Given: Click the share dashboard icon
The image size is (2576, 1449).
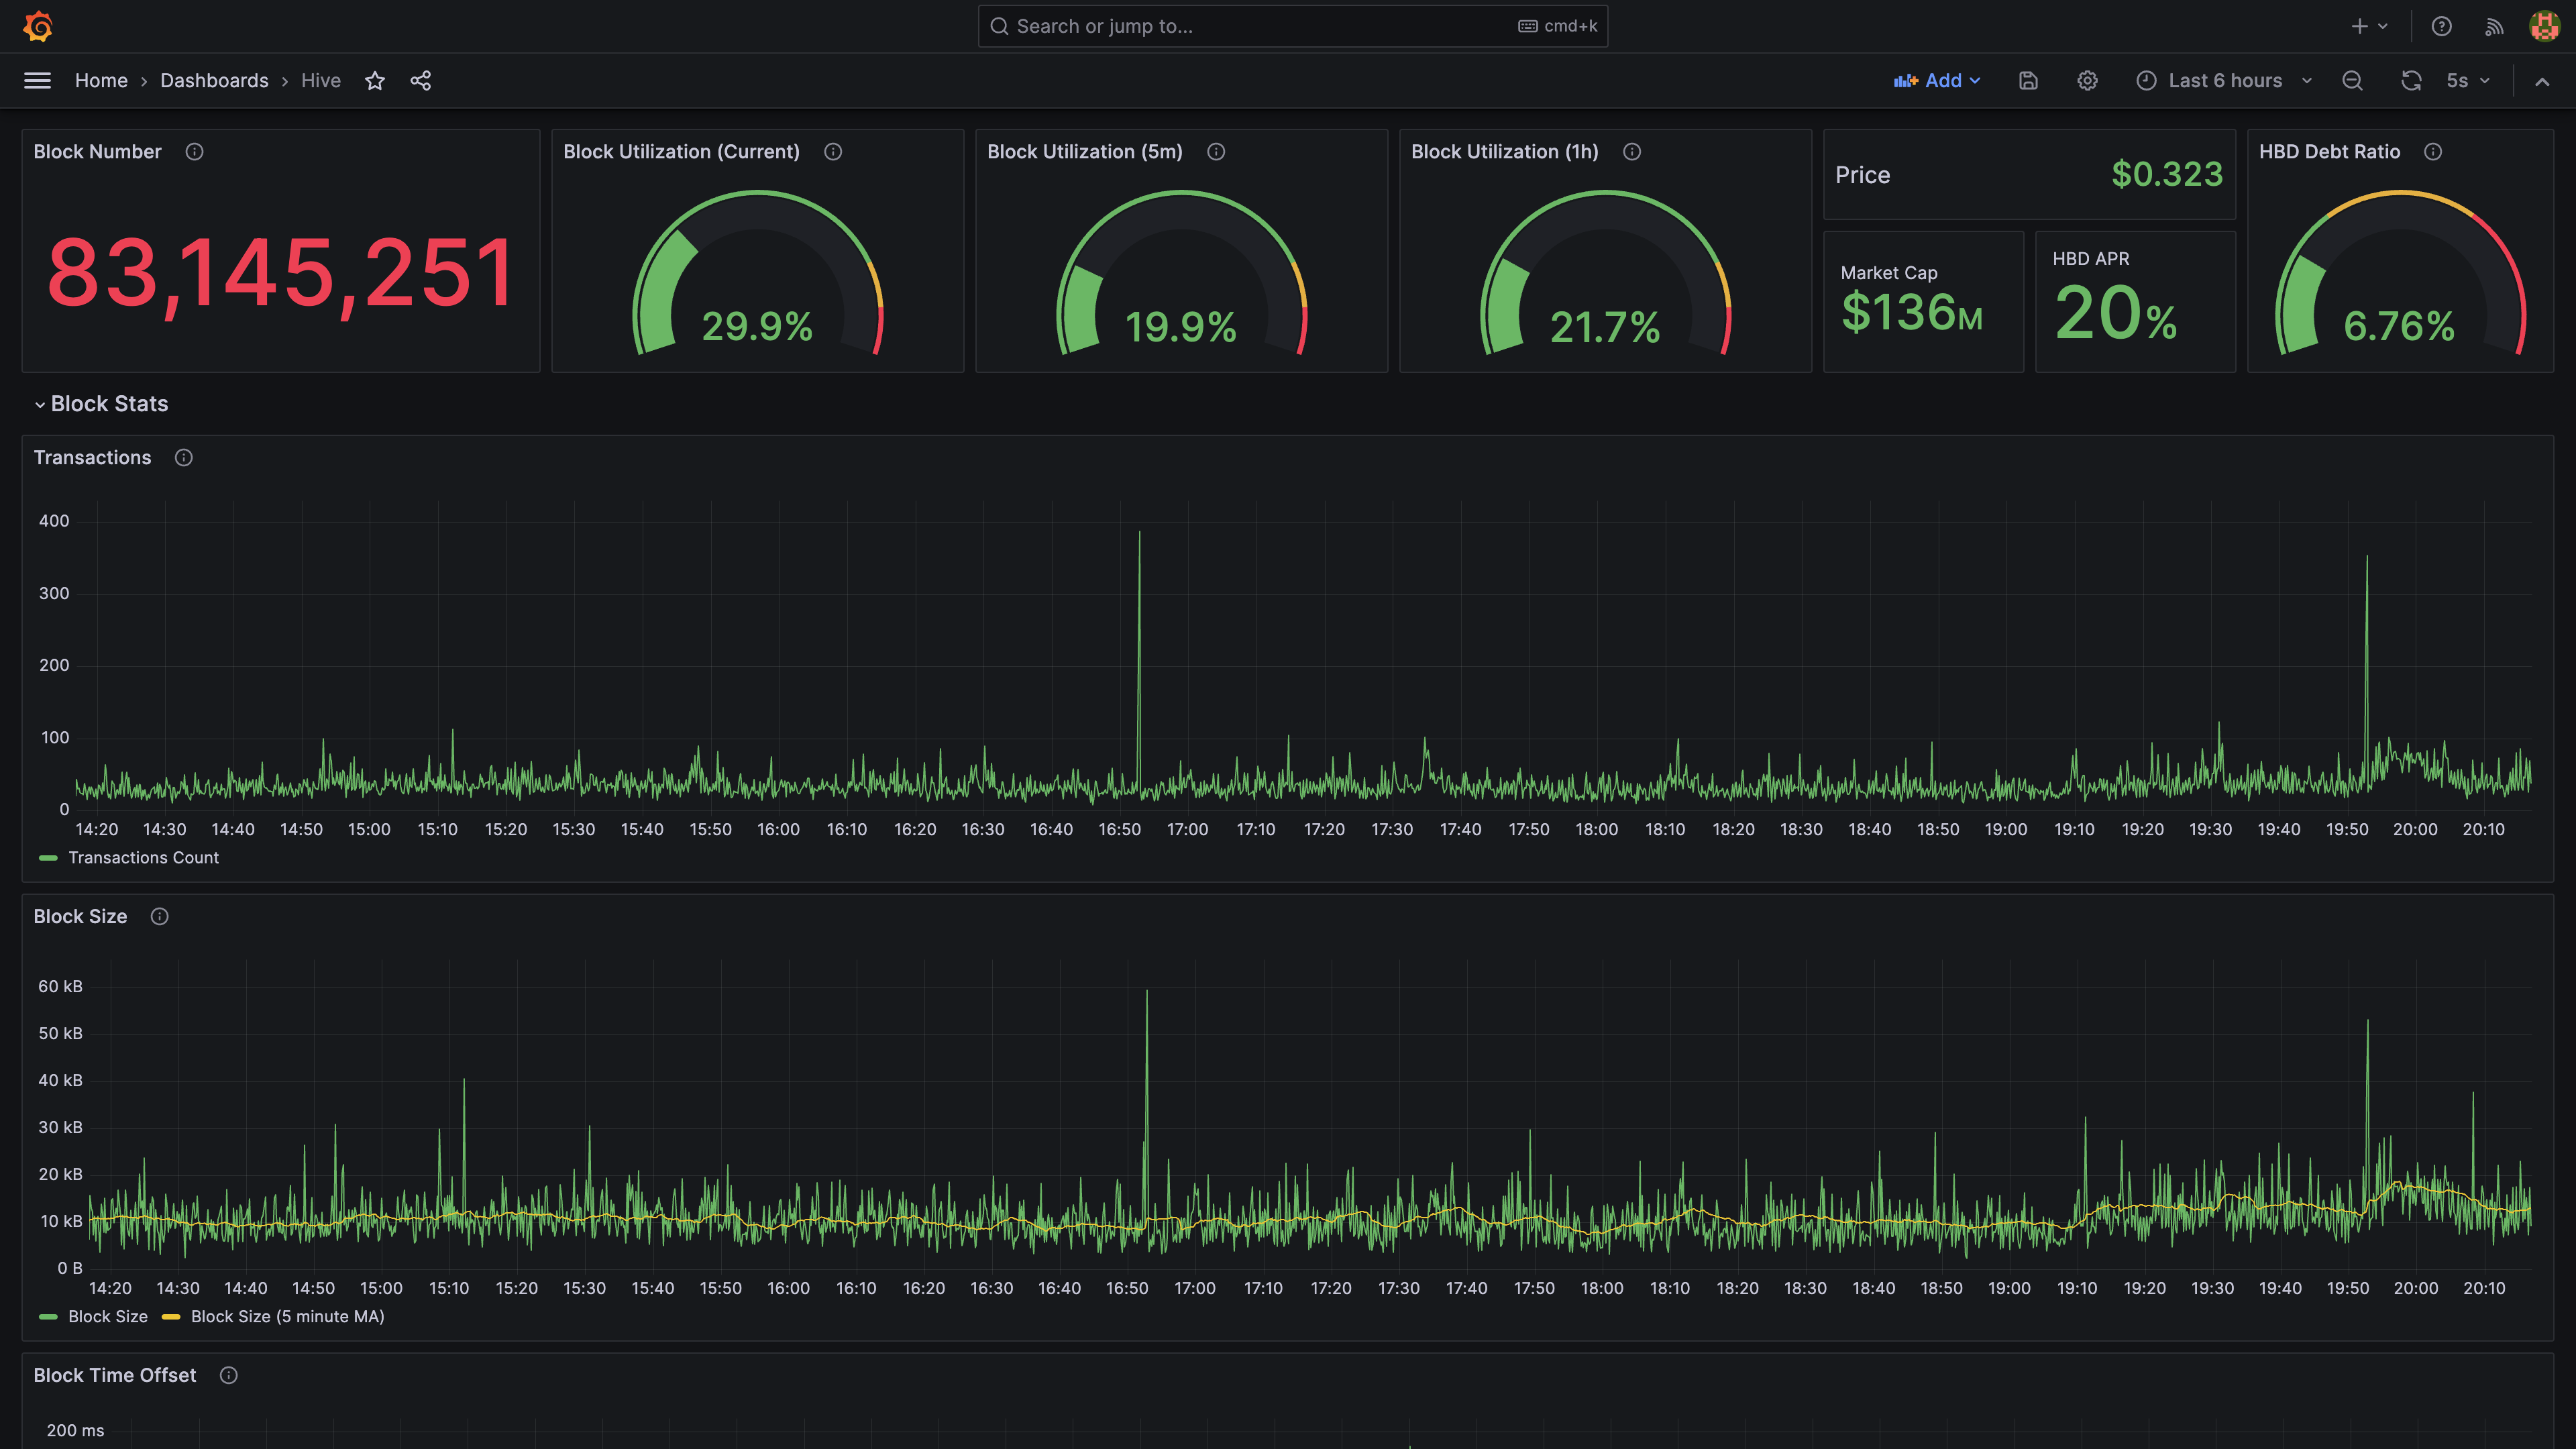Looking at the screenshot, I should click(421, 81).
